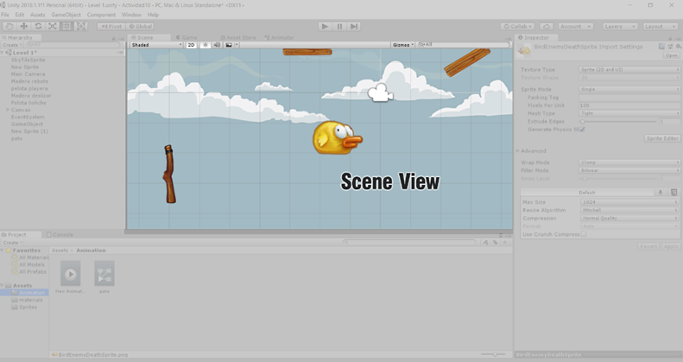Open Compression dropdown

(629, 218)
